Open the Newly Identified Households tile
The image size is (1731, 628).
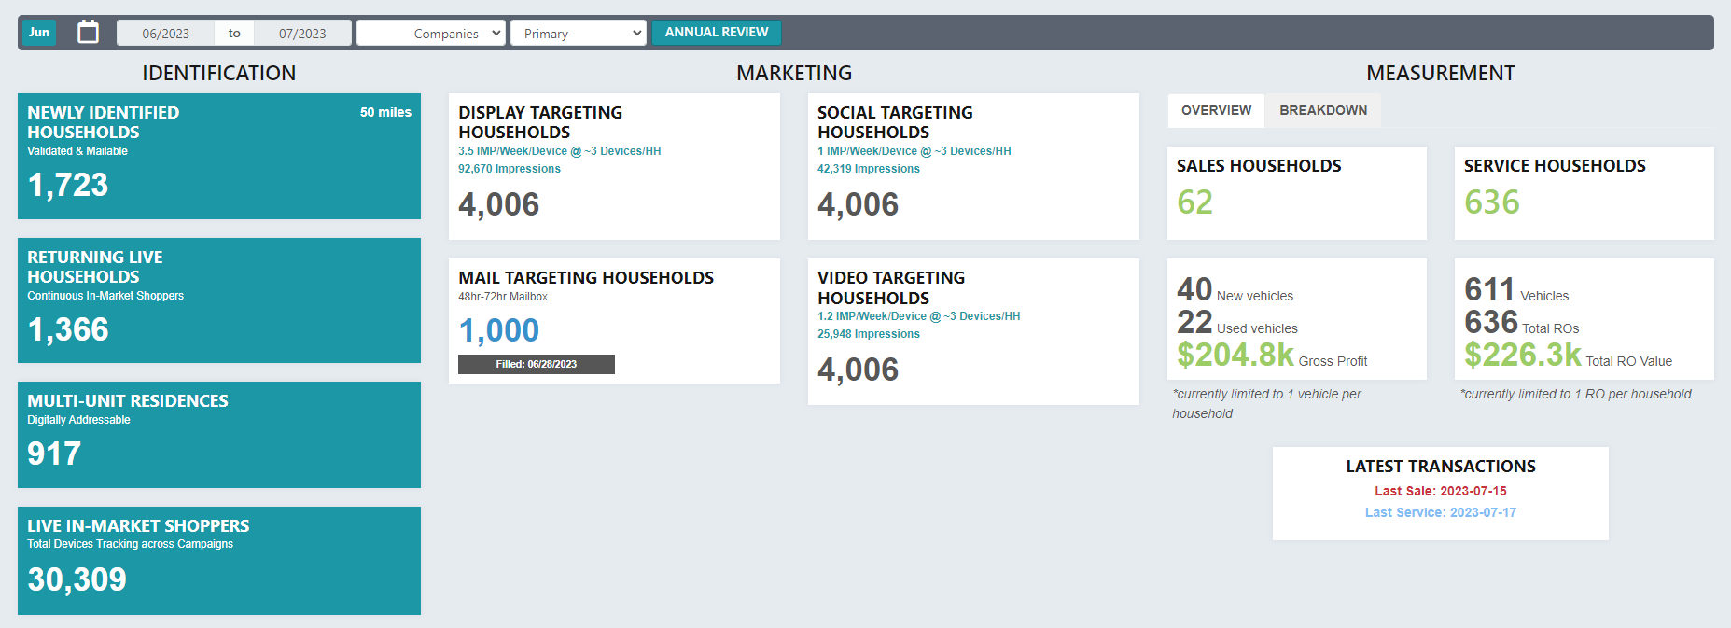coord(218,156)
